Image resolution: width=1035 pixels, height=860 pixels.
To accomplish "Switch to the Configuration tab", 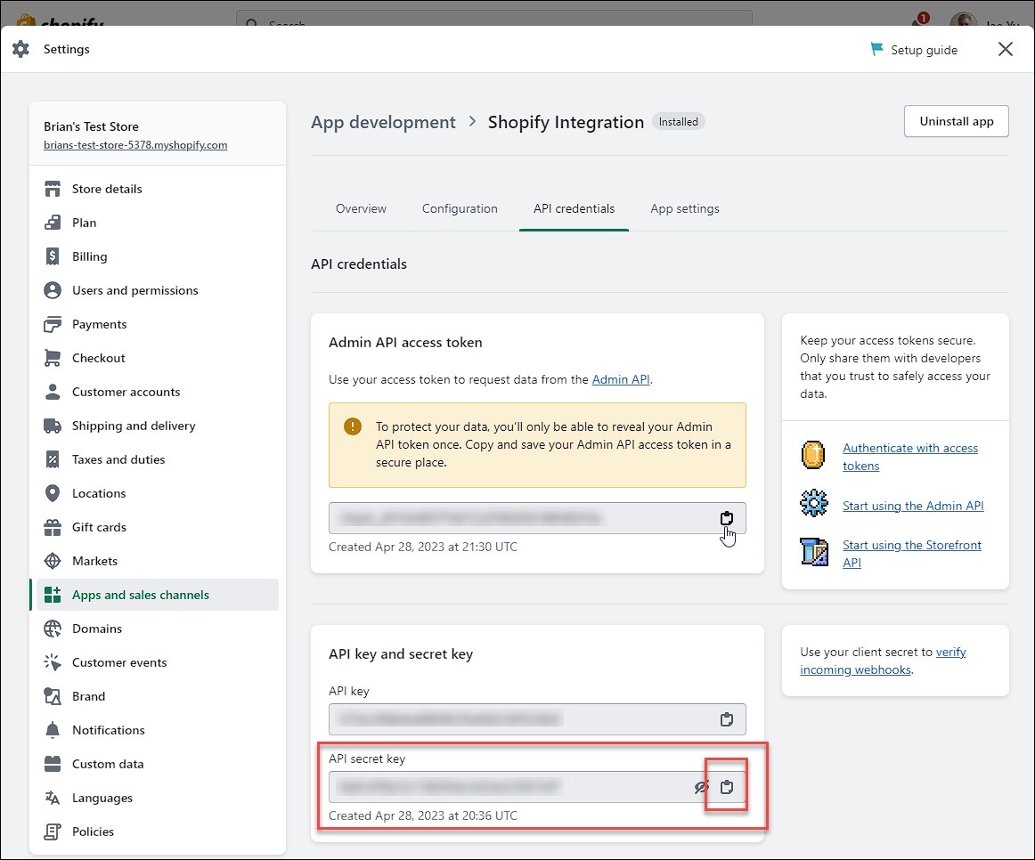I will click(460, 208).
